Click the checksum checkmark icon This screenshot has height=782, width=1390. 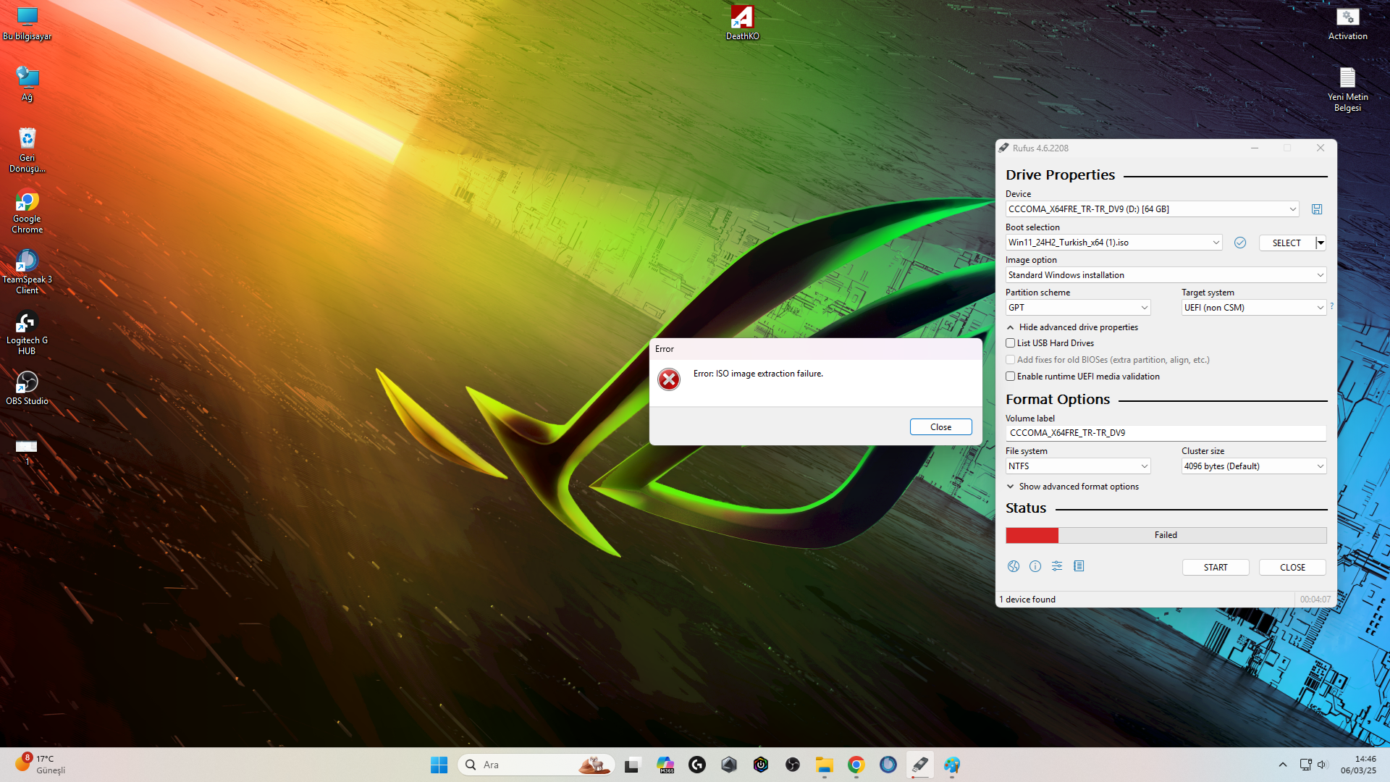[1240, 243]
